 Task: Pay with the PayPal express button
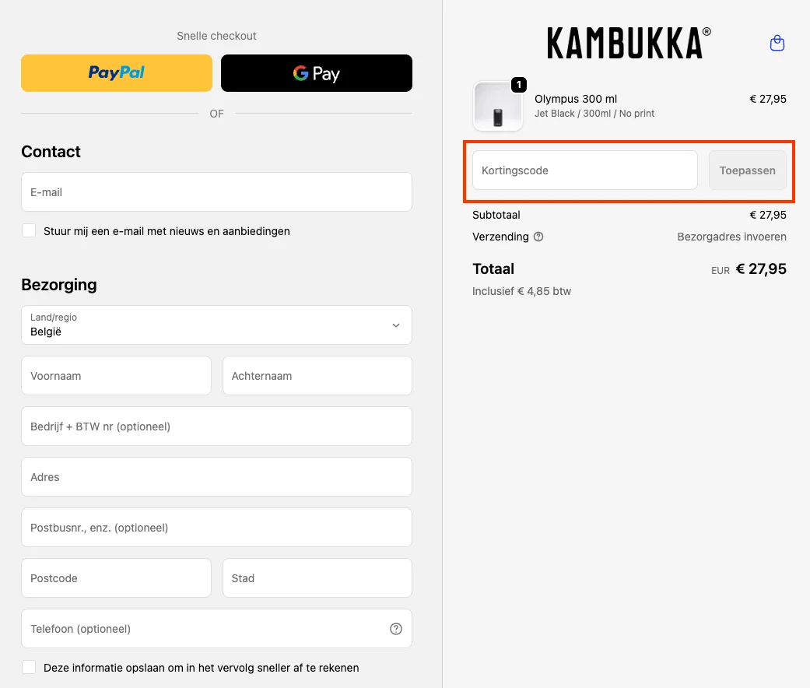click(117, 73)
